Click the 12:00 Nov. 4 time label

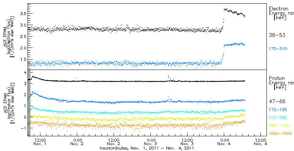pyautogui.click(x=261, y=142)
